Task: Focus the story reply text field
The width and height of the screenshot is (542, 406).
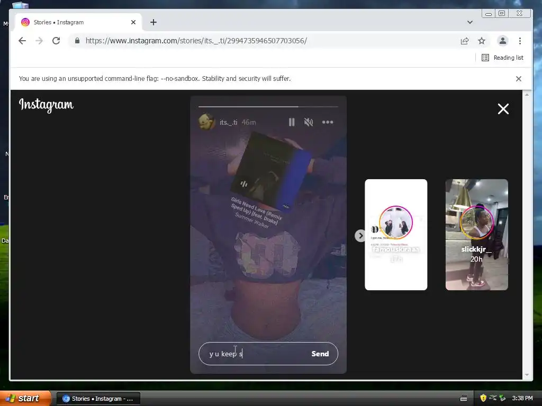Action: (x=258, y=354)
